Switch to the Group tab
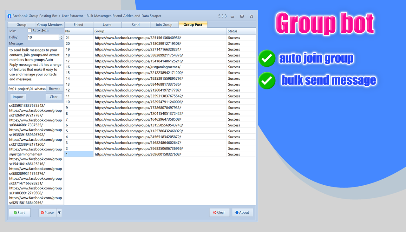Screen dimensions: 406x232 click(x=22, y=25)
